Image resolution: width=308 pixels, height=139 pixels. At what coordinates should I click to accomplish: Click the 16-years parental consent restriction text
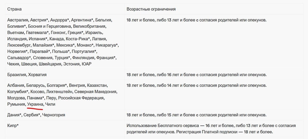196,75
